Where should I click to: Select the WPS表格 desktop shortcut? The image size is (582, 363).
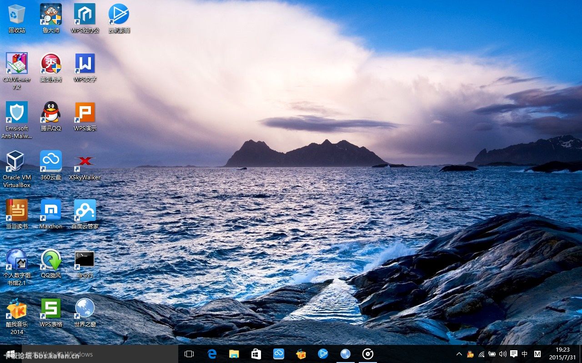pos(51,313)
